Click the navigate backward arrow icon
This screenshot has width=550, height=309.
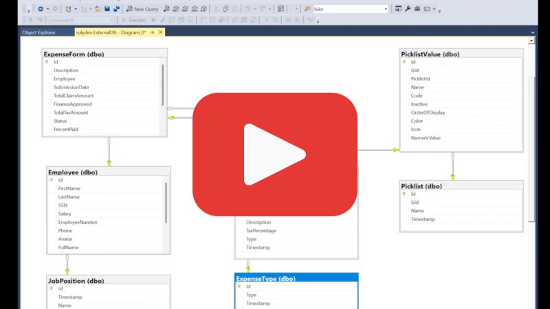coord(41,9)
